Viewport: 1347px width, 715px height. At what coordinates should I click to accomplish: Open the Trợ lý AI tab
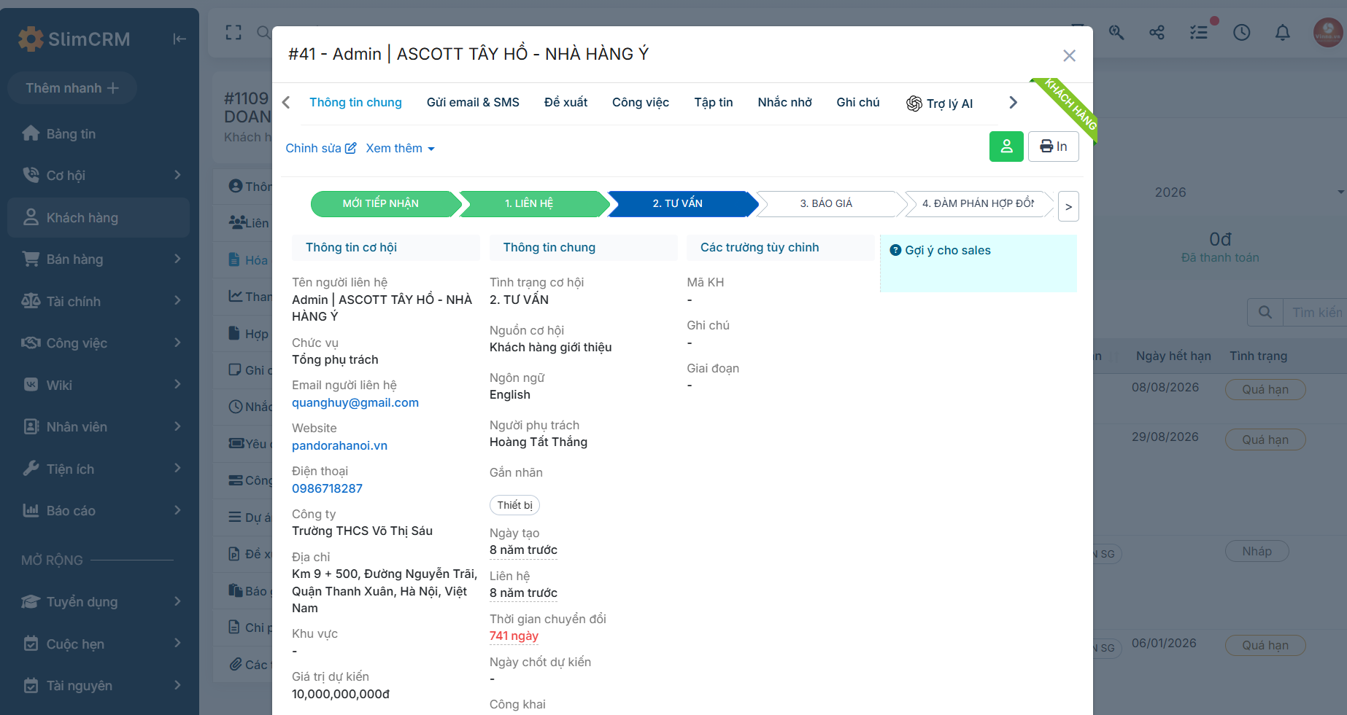tap(939, 103)
